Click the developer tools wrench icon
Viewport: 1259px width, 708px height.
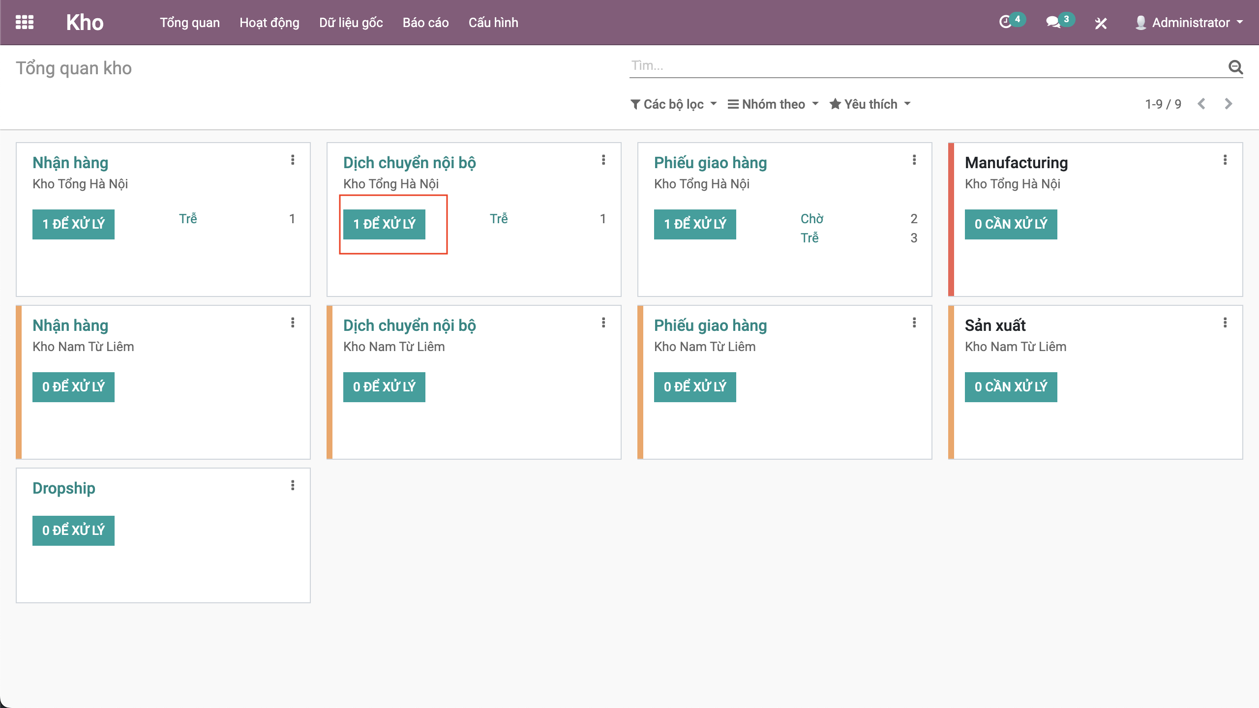pos(1101,23)
